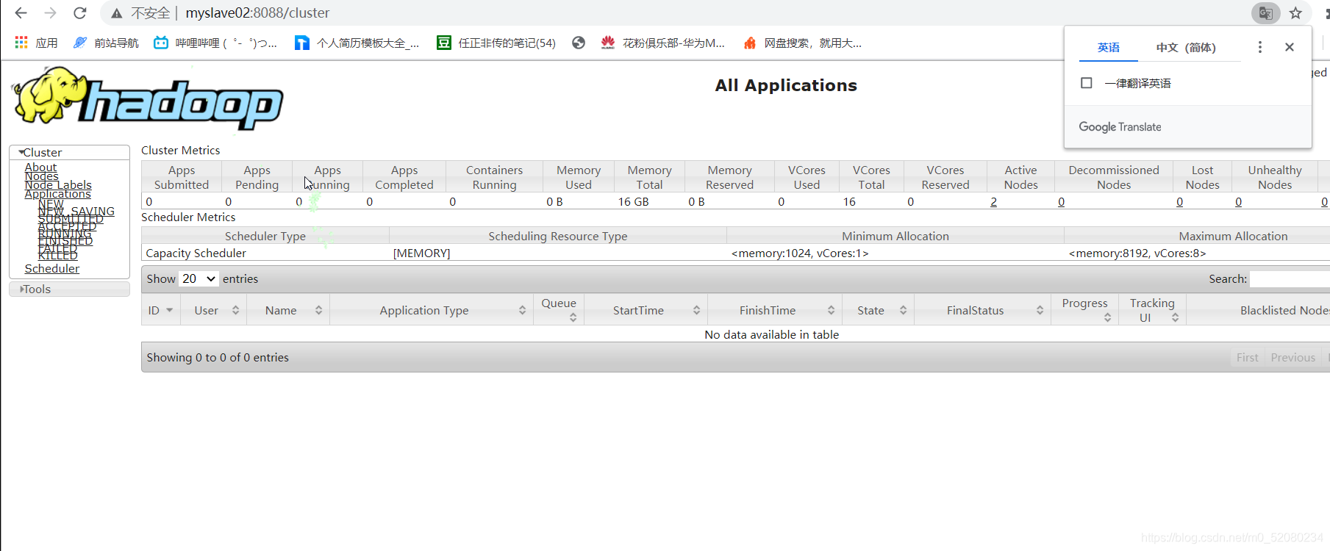
Task: Open the 任正非传的笔记(54) bookmark
Action: 496,43
